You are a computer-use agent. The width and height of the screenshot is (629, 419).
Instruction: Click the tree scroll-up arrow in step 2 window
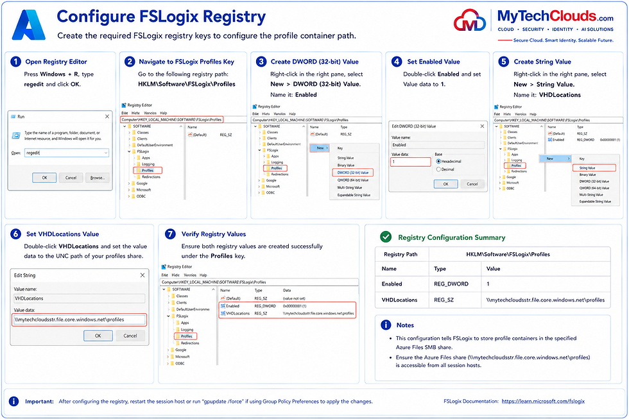coord(182,126)
